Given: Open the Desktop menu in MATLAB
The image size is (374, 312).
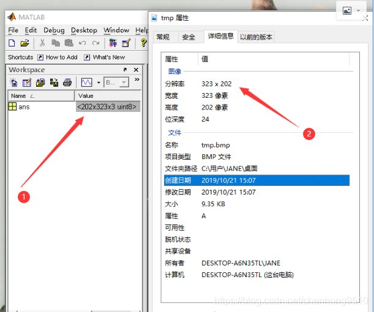Looking at the screenshot, I should [84, 30].
